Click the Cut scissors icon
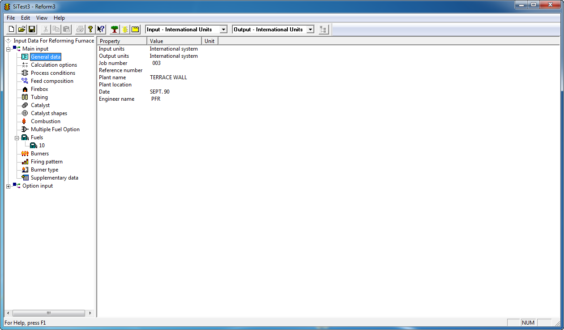Image resolution: width=564 pixels, height=330 pixels. (46, 30)
